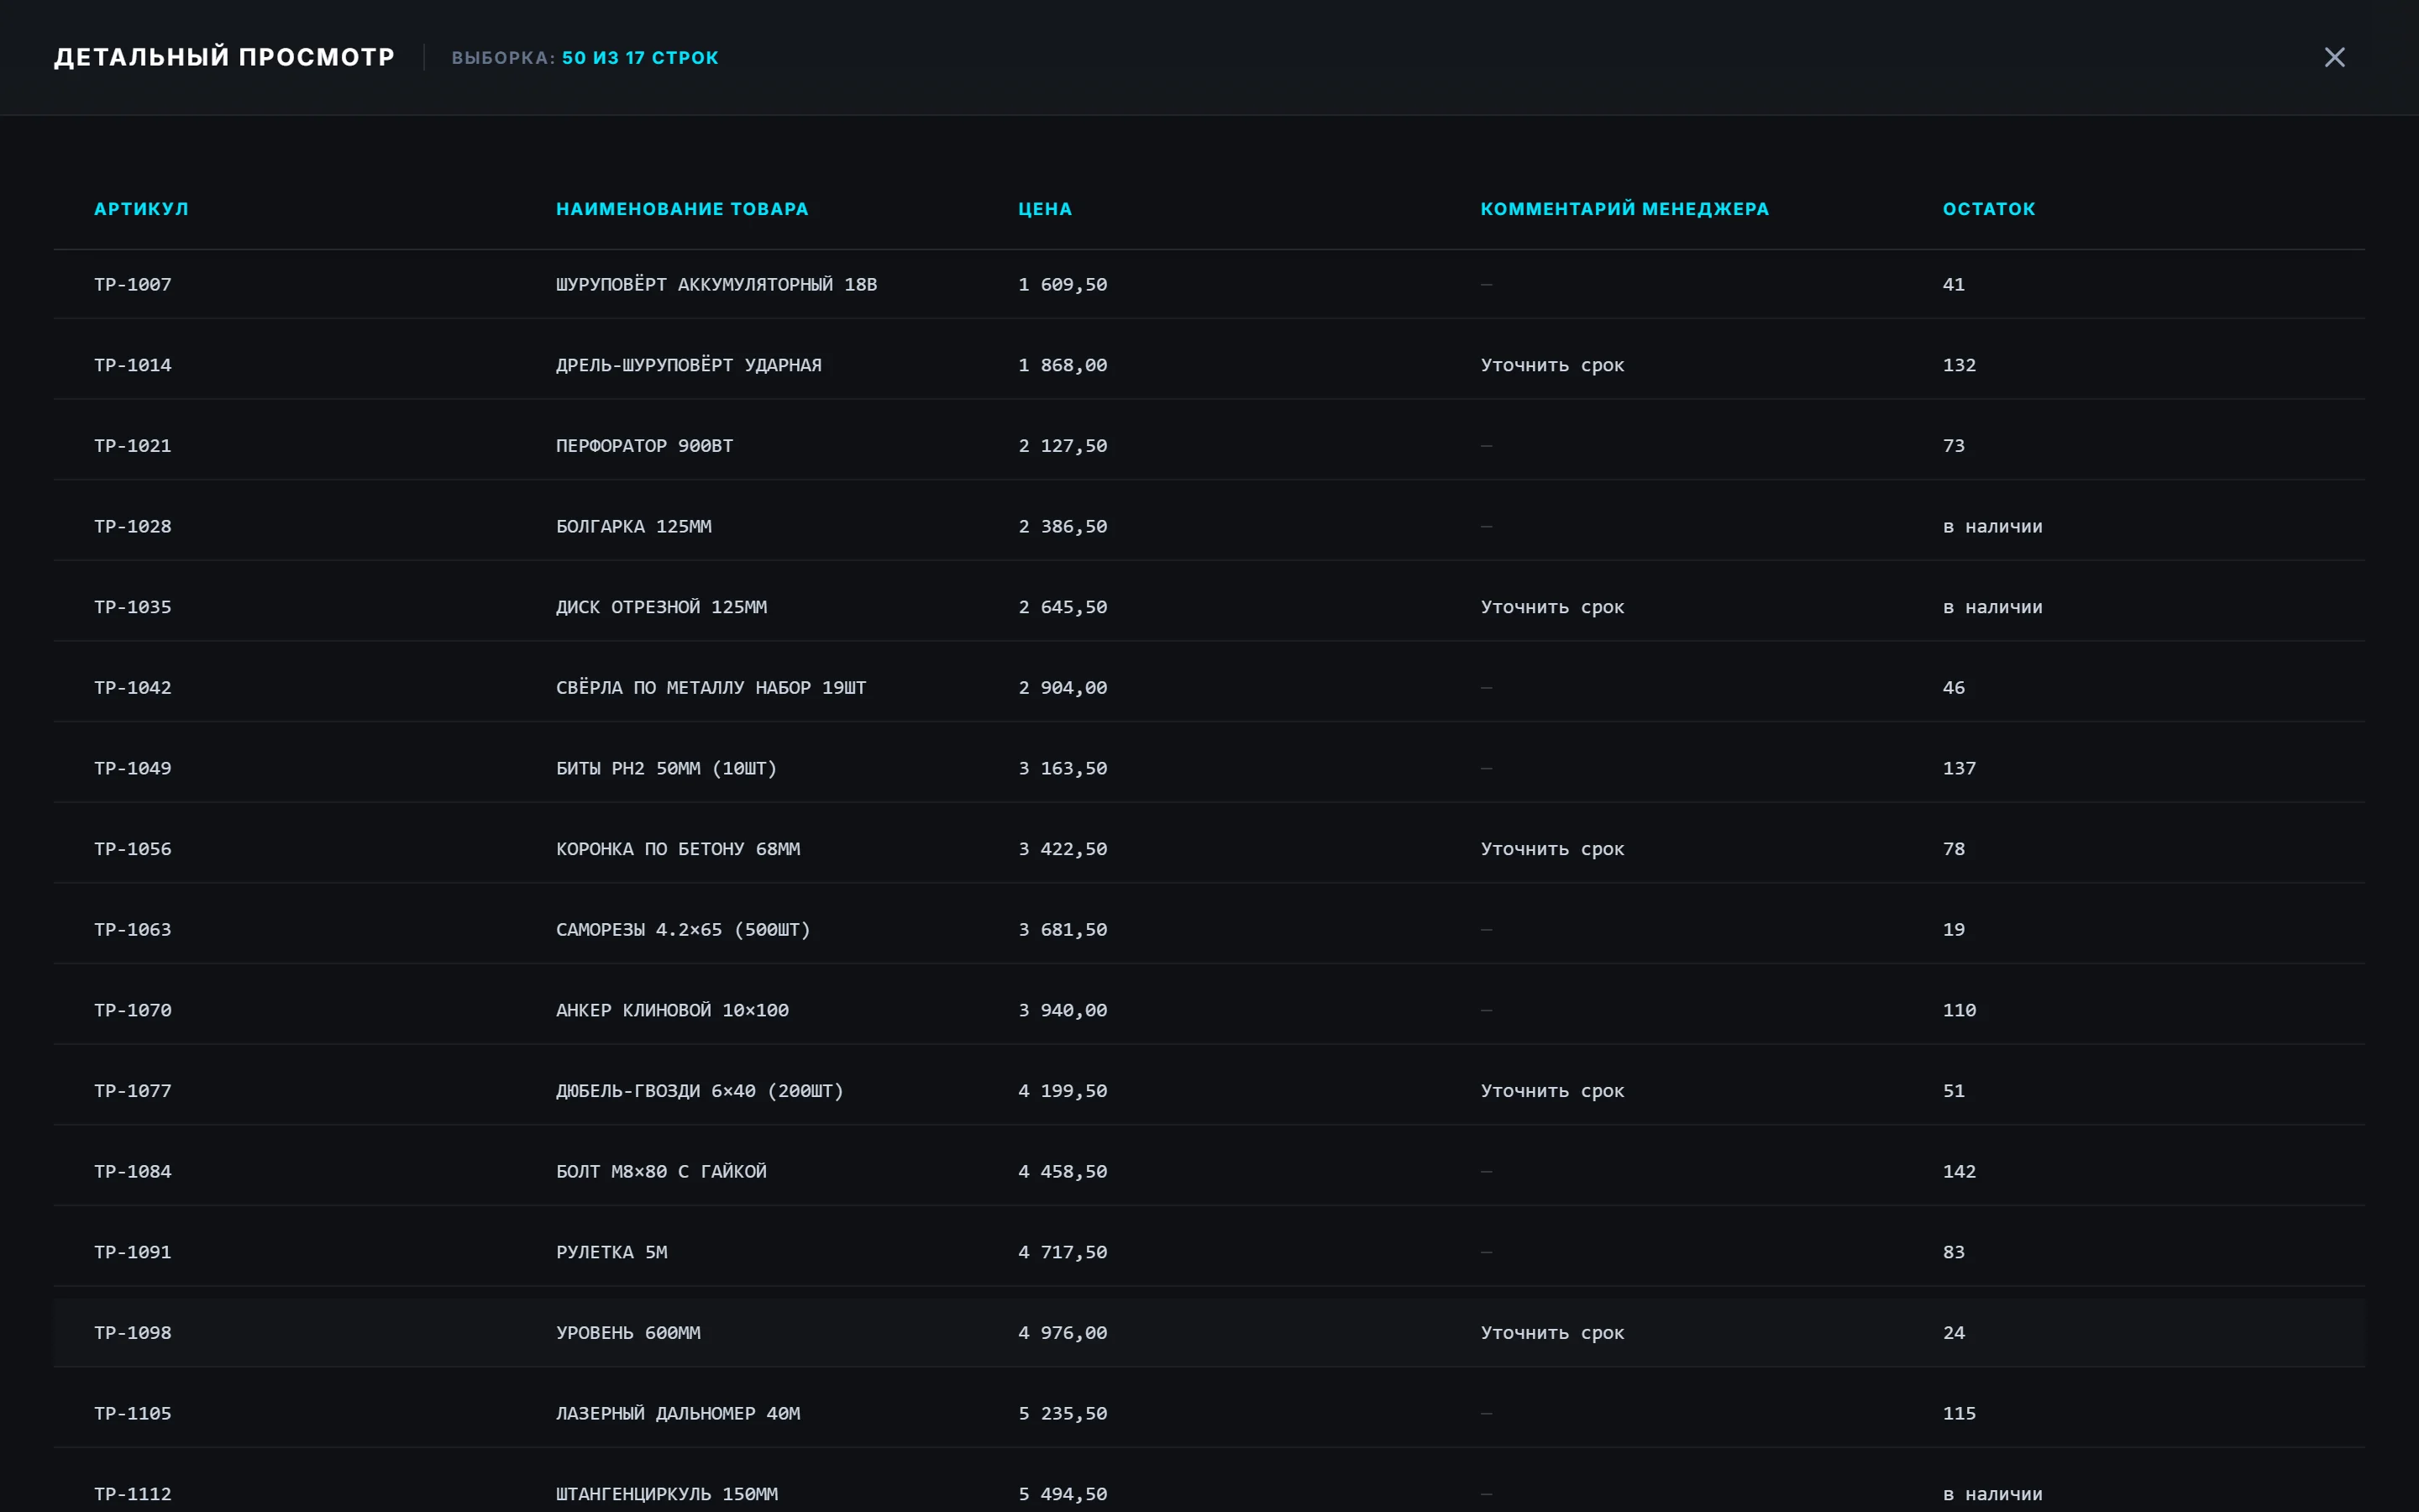Click Уточнить срок in TP-1035 row
Viewport: 2419px width, 1512px height.
[x=1552, y=607]
